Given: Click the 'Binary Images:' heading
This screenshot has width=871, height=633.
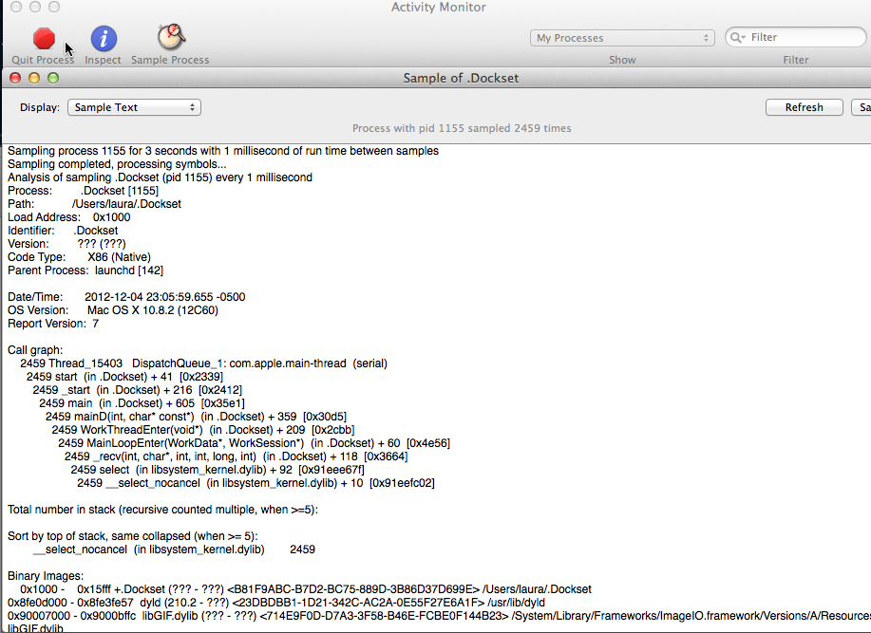Looking at the screenshot, I should point(46,576).
